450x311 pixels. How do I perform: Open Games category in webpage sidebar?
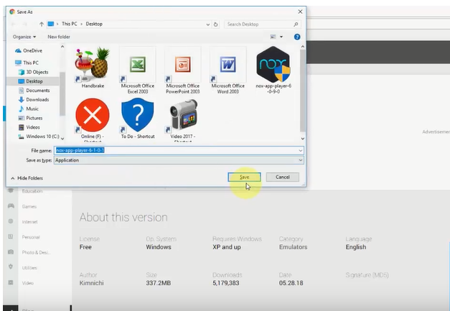coord(29,206)
